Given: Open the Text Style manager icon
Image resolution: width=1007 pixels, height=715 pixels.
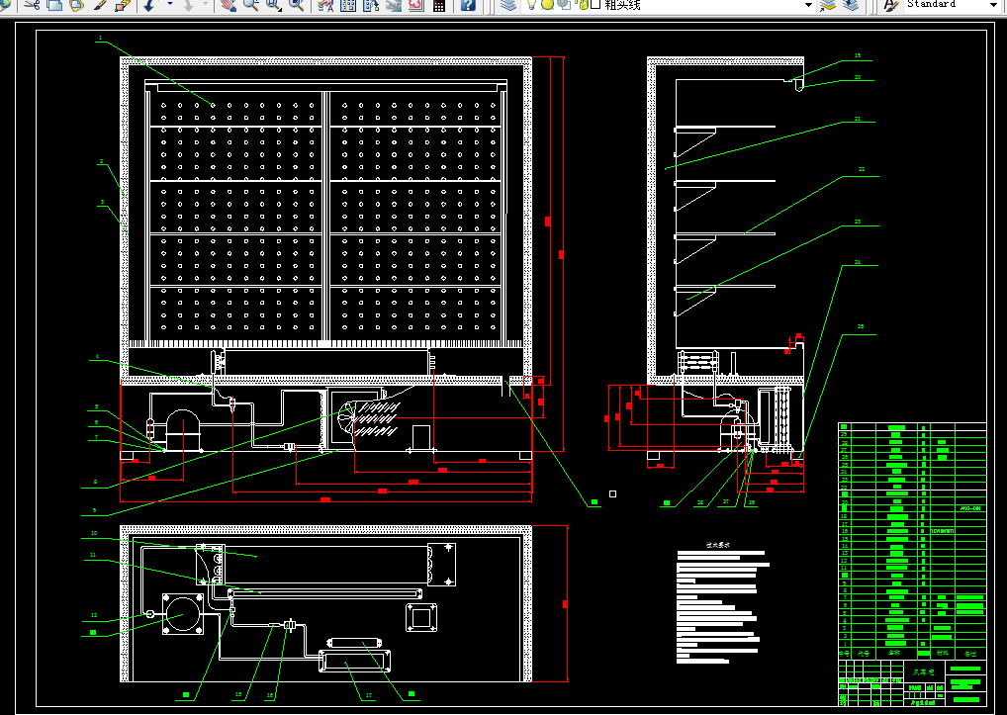Looking at the screenshot, I should [x=890, y=5].
